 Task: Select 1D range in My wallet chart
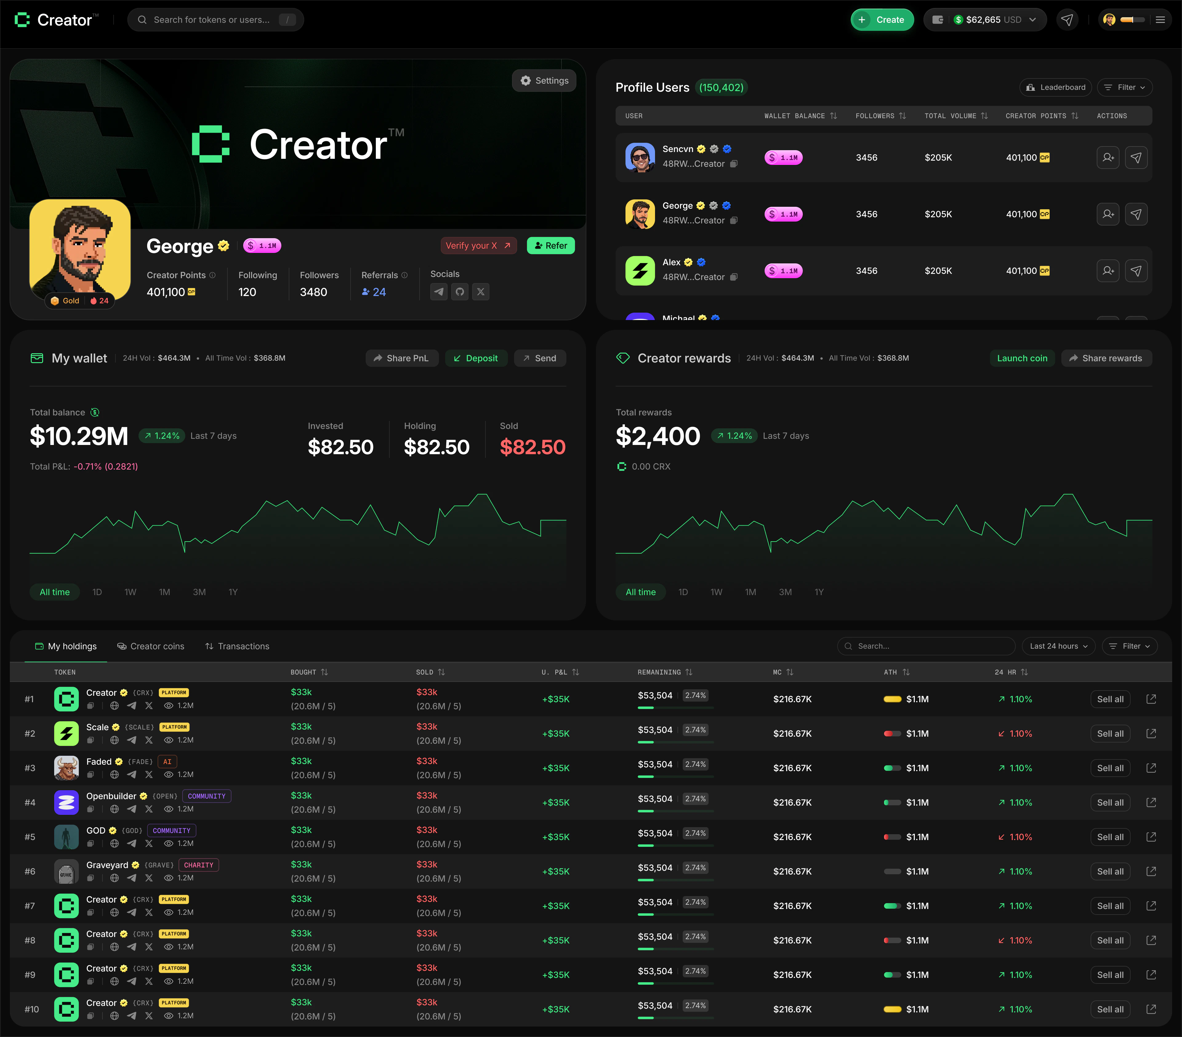[97, 592]
